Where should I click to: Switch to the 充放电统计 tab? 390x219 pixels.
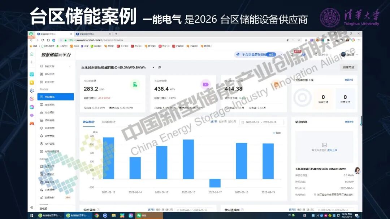[108, 122]
